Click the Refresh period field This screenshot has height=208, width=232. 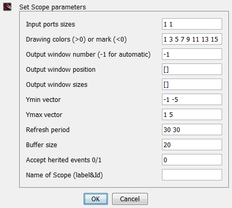(x=192, y=129)
